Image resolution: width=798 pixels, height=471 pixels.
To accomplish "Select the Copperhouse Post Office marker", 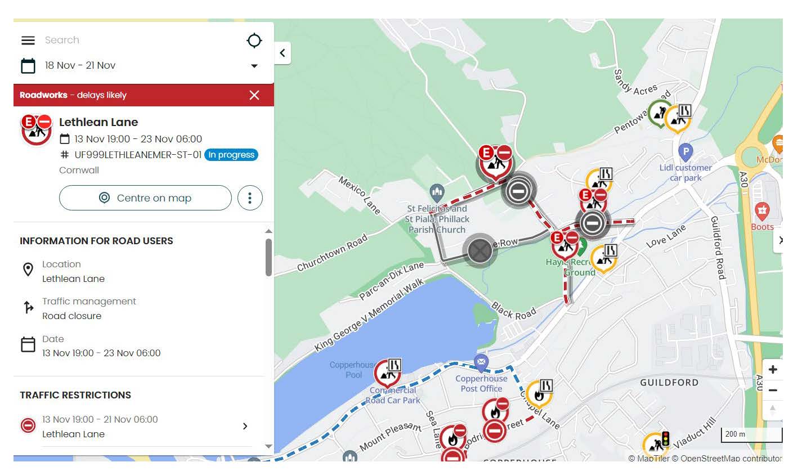I will tap(481, 363).
